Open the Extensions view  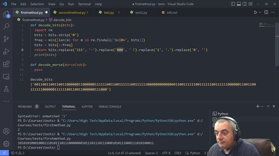point(6,64)
